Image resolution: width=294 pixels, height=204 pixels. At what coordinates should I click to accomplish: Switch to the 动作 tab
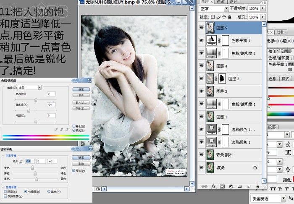[x=281, y=32]
